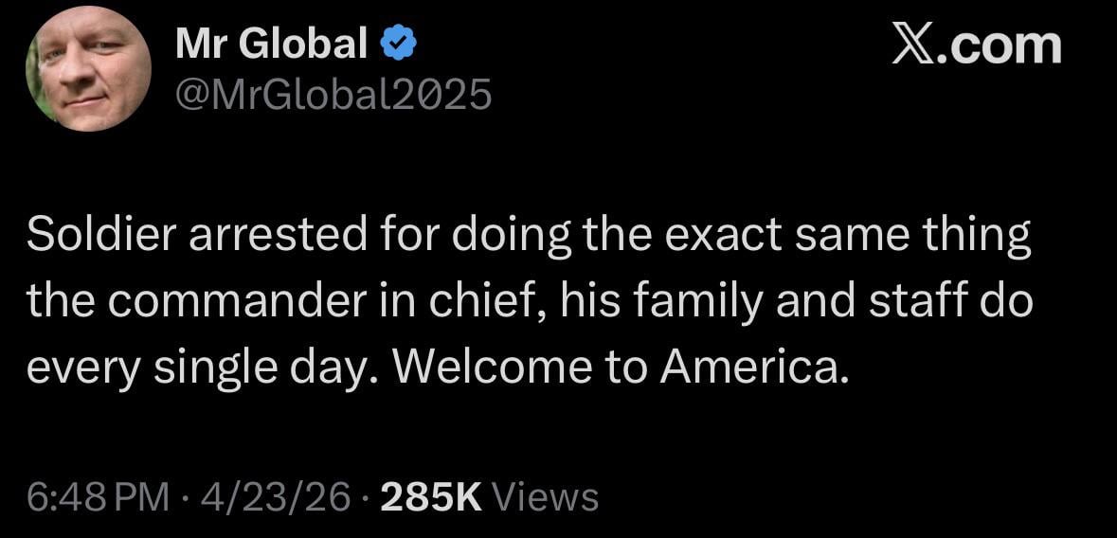Screen dimensions: 1117x538
Task: Click the 6:48 PM timestamp
Action: click(x=99, y=496)
